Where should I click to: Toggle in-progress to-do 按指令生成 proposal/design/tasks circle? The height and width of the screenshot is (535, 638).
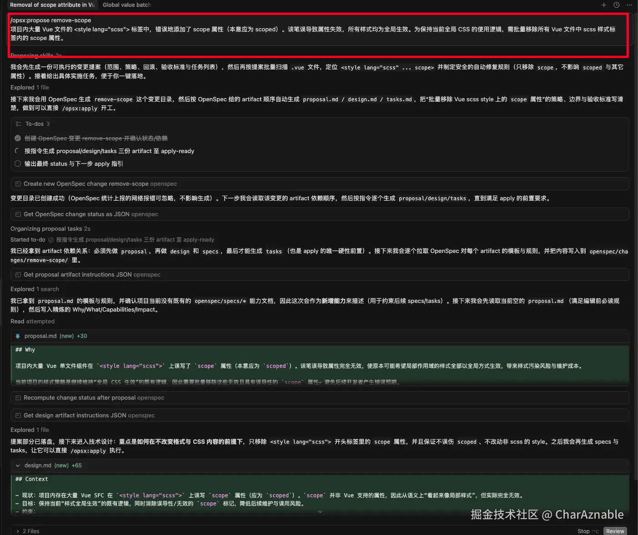(18, 151)
